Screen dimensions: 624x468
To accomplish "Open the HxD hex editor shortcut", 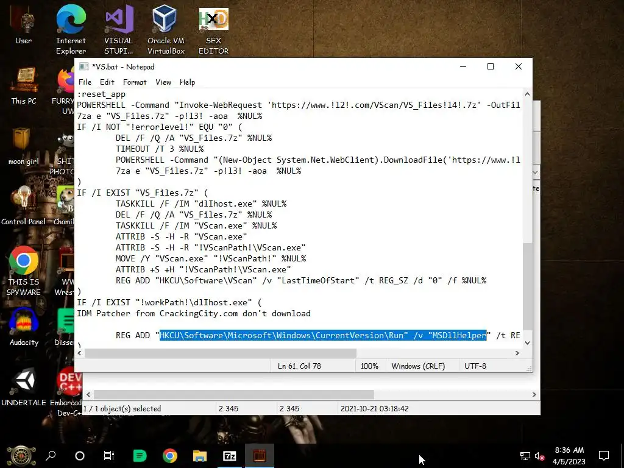I will tap(214, 30).
